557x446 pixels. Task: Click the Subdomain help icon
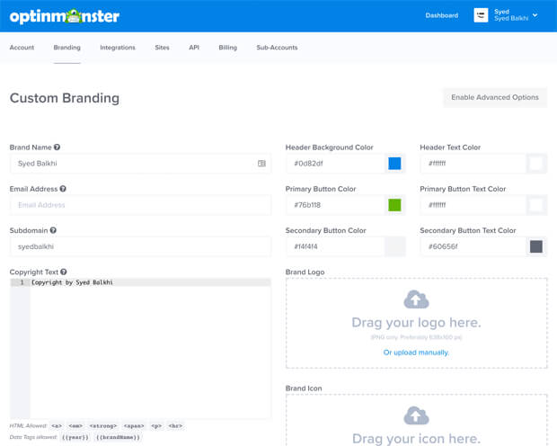53,230
